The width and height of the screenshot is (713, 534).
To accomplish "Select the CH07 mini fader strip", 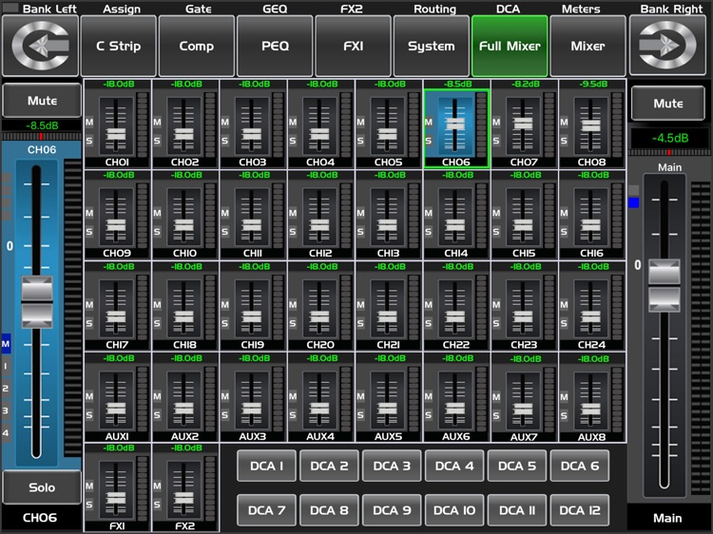I will click(524, 124).
